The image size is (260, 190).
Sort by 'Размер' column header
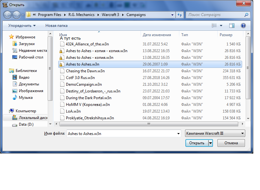pos(226,35)
